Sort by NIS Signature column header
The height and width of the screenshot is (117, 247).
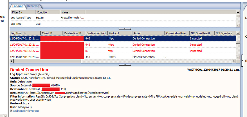[225, 33]
